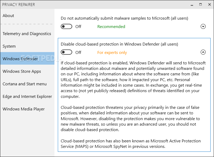Select Telemetry and Diagnostics category

pyautogui.click(x=27, y=34)
